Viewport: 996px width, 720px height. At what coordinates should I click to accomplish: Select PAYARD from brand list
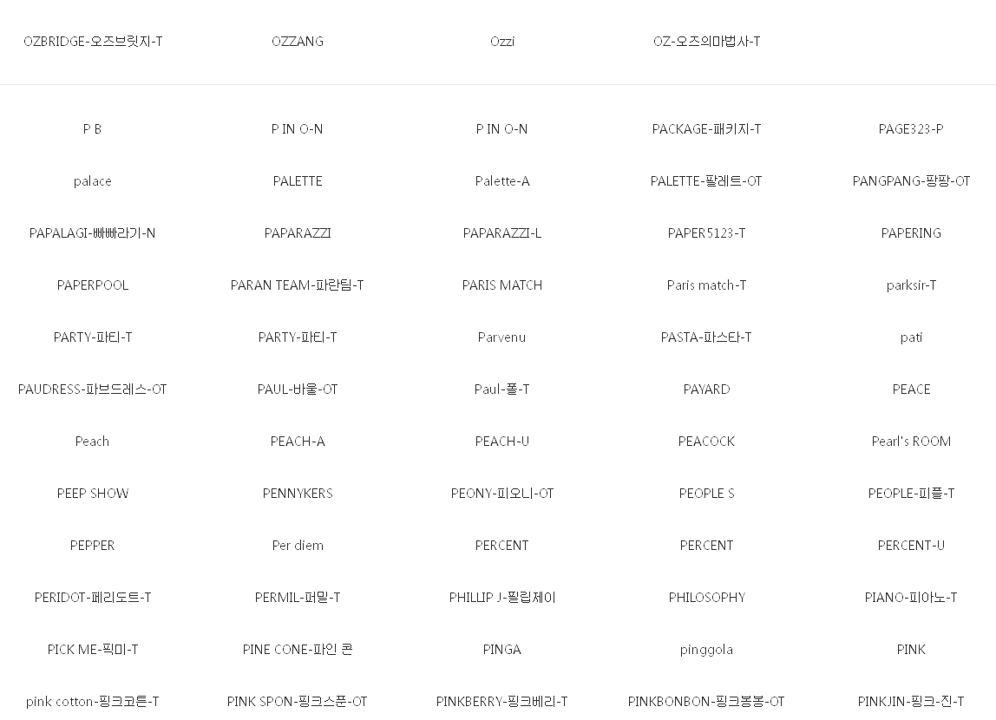(706, 389)
